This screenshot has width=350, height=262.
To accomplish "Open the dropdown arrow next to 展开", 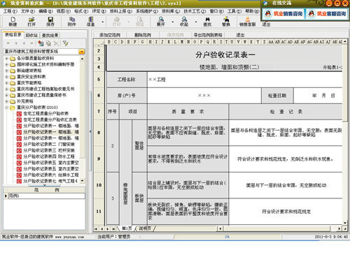I will [173, 22].
